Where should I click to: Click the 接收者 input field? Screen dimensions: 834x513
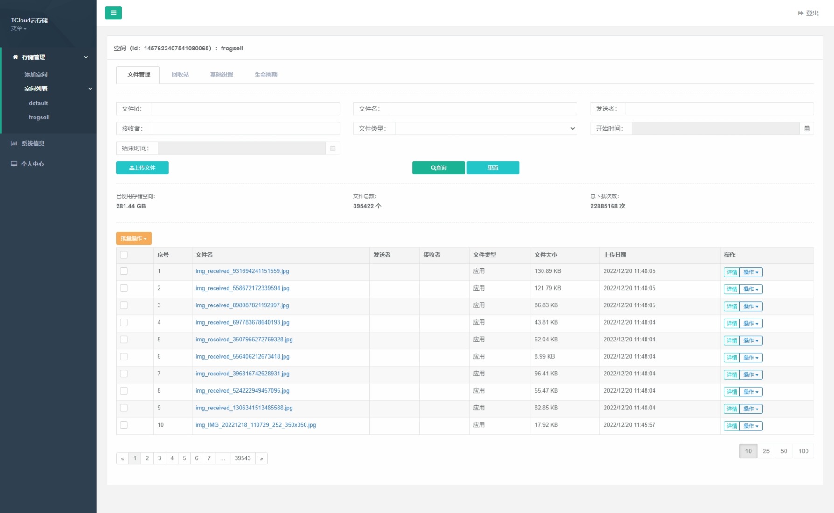pyautogui.click(x=246, y=128)
